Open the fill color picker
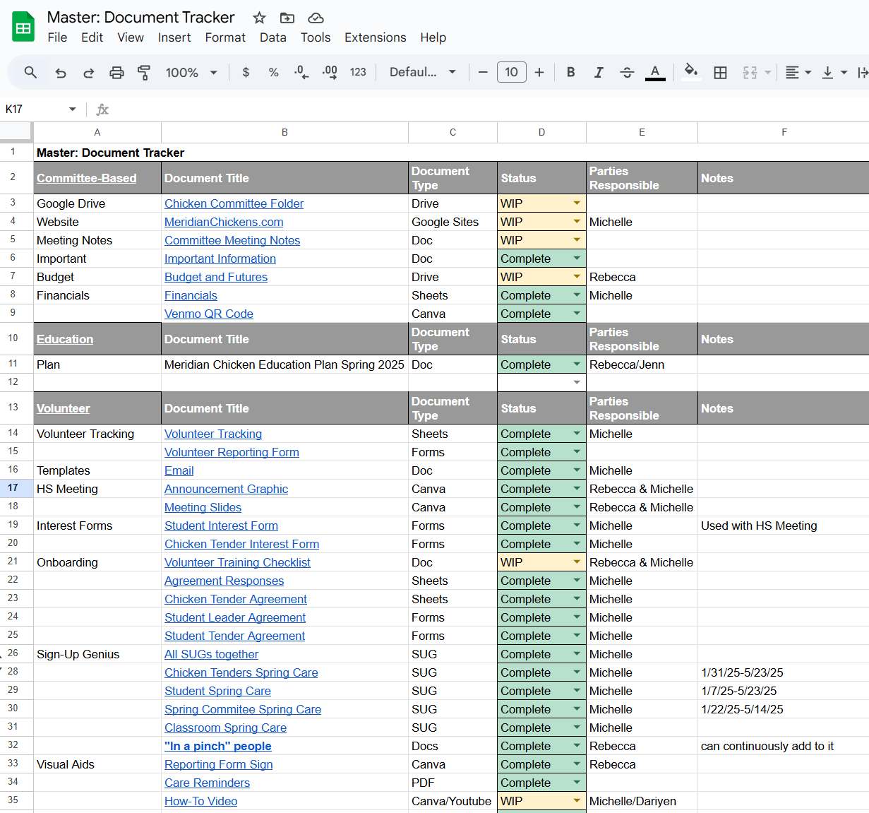This screenshot has width=869, height=813. point(691,72)
